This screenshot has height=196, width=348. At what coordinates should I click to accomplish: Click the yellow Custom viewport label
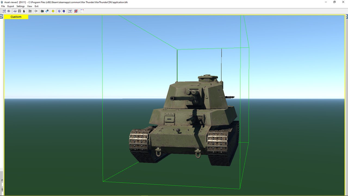(16, 17)
